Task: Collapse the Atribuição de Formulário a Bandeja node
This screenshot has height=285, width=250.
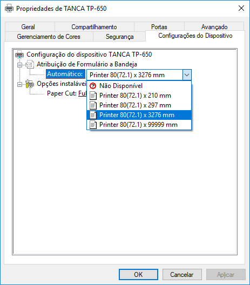Action: pyautogui.click(x=19, y=65)
